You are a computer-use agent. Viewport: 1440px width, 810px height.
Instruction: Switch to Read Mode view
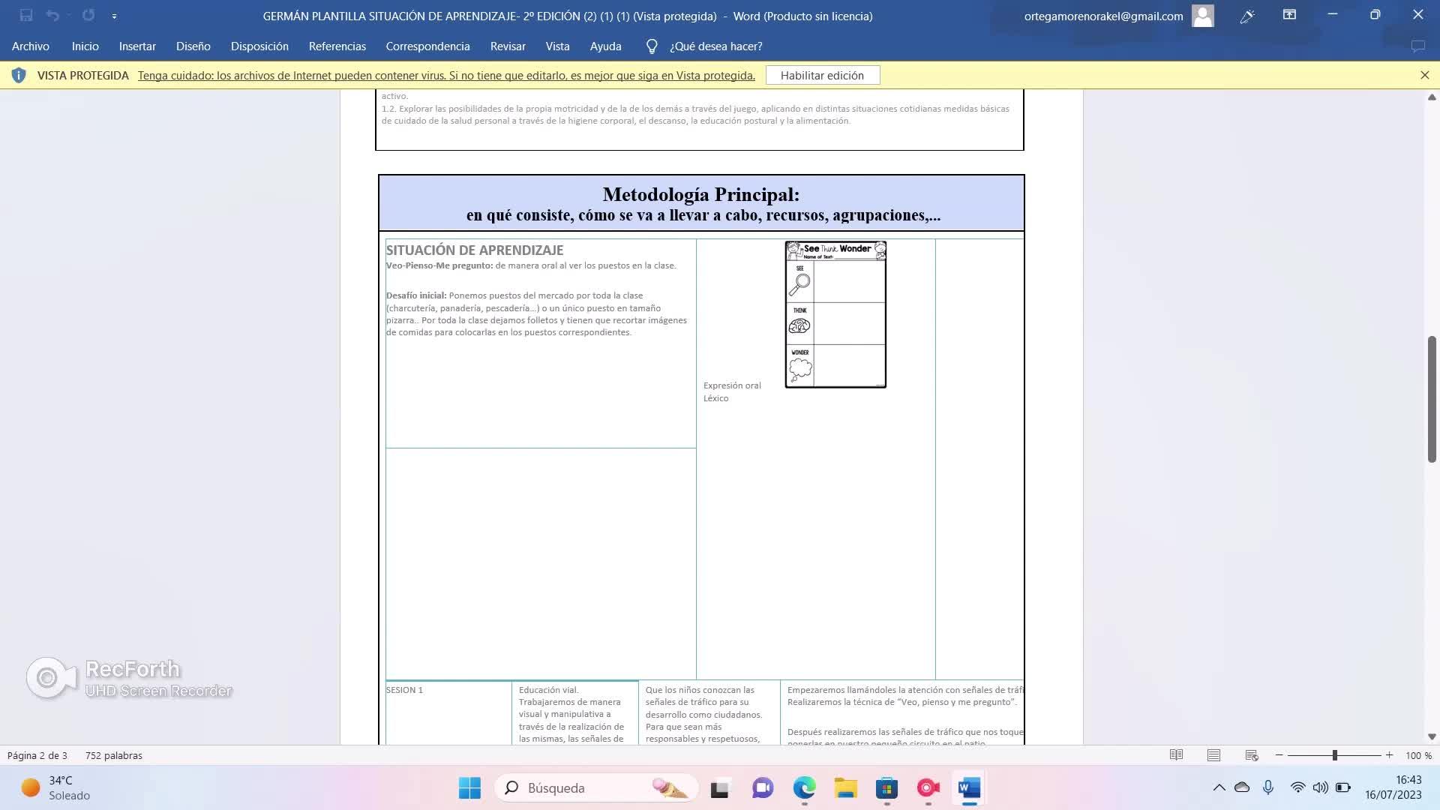coord(1176,755)
